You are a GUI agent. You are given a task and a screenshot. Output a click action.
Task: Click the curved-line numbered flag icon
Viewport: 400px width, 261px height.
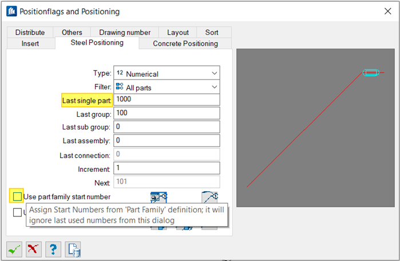(x=209, y=197)
